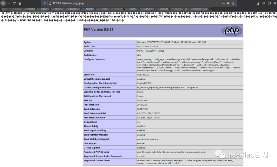The height and width of the screenshot is (167, 277).
Task: Click the 'PHP Extension' row label
Action: tap(91, 105)
